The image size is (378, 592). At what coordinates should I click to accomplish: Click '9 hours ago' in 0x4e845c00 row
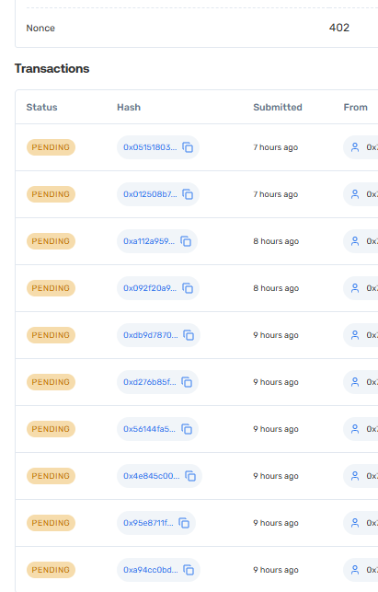[x=276, y=476]
